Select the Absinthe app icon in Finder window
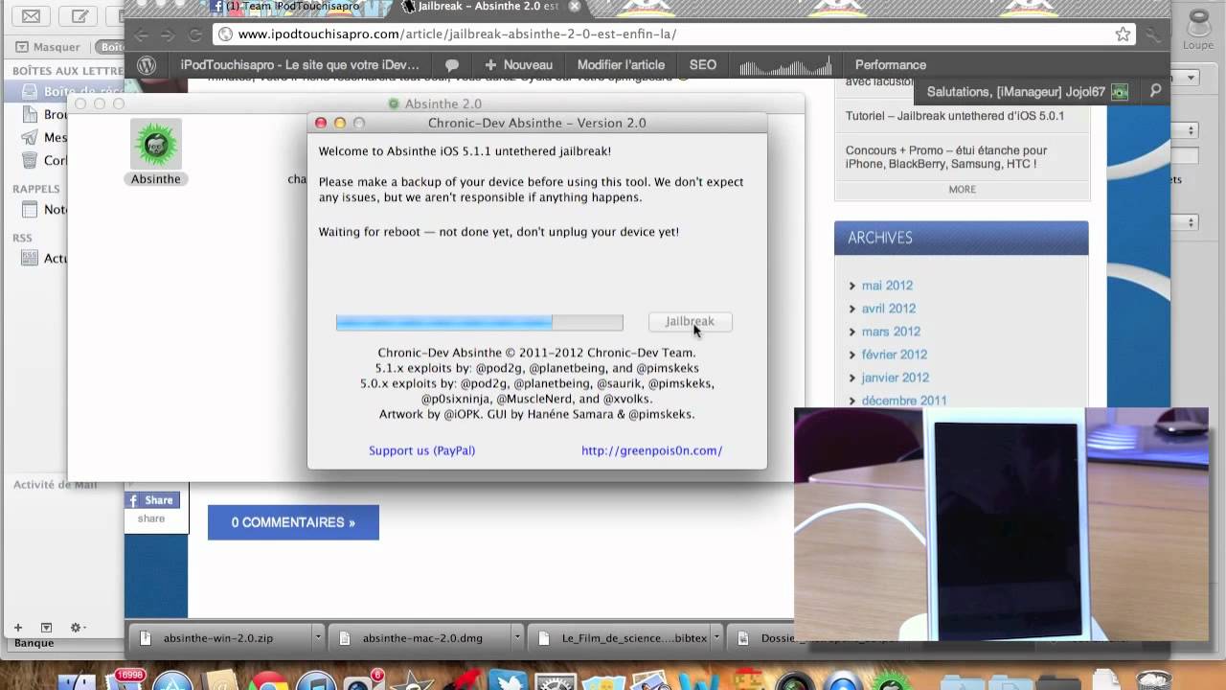Image resolution: width=1226 pixels, height=690 pixels. point(155,145)
